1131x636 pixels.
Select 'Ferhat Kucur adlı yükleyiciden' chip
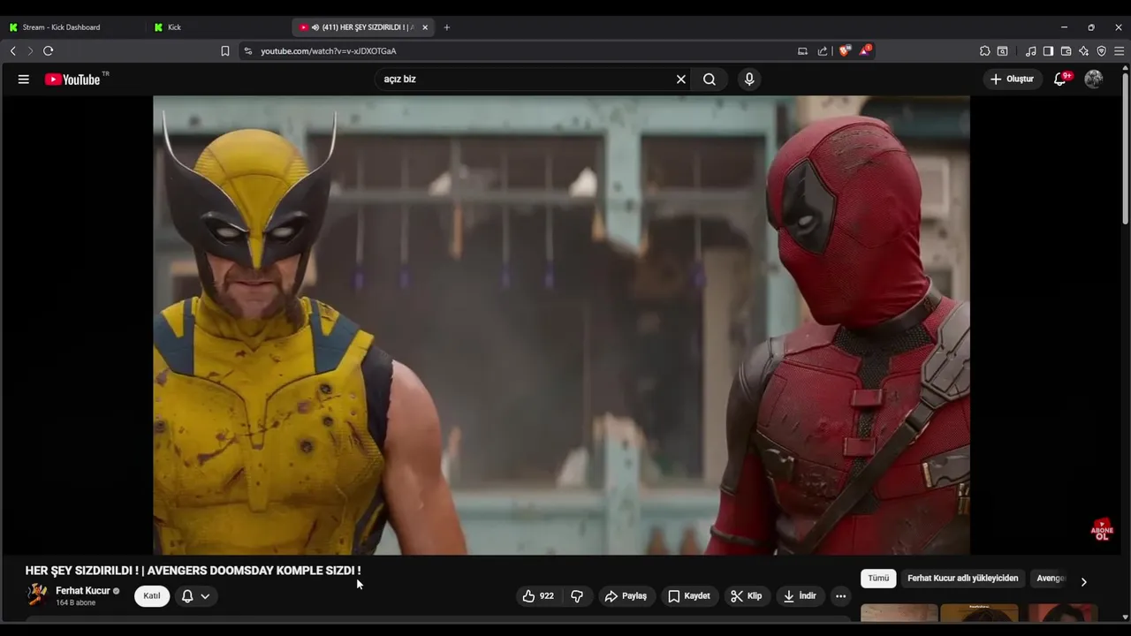pyautogui.click(x=963, y=579)
